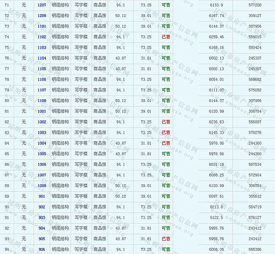Click unit price 6259.46 cell
This screenshot has height=254, width=275.
coord(216,37)
